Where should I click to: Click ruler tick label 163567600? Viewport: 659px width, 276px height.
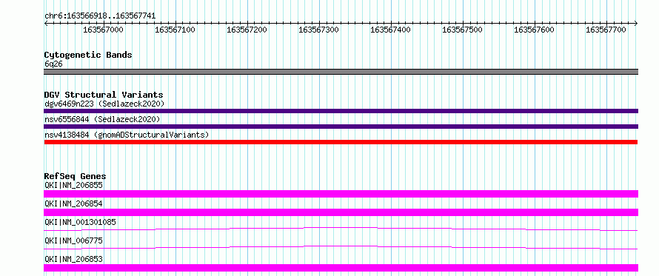coord(535,30)
